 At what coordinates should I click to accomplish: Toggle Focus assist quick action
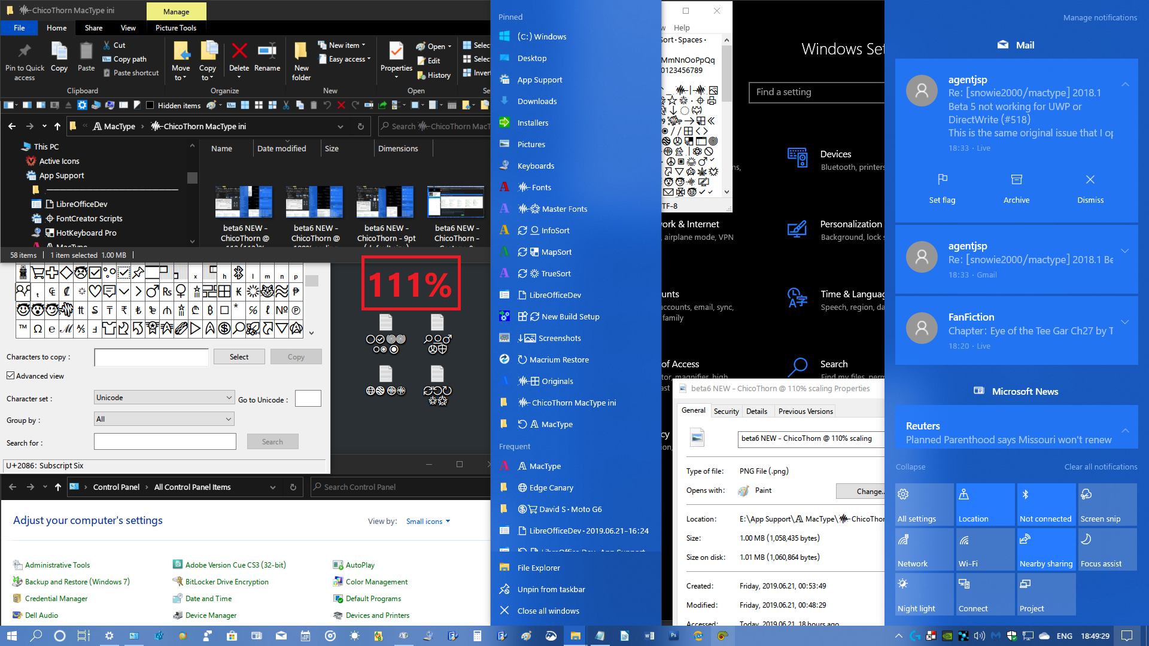pyautogui.click(x=1107, y=549)
